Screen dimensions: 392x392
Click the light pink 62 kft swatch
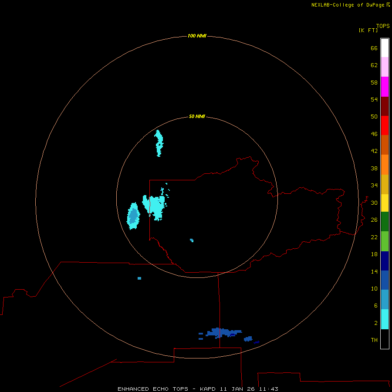385,67
